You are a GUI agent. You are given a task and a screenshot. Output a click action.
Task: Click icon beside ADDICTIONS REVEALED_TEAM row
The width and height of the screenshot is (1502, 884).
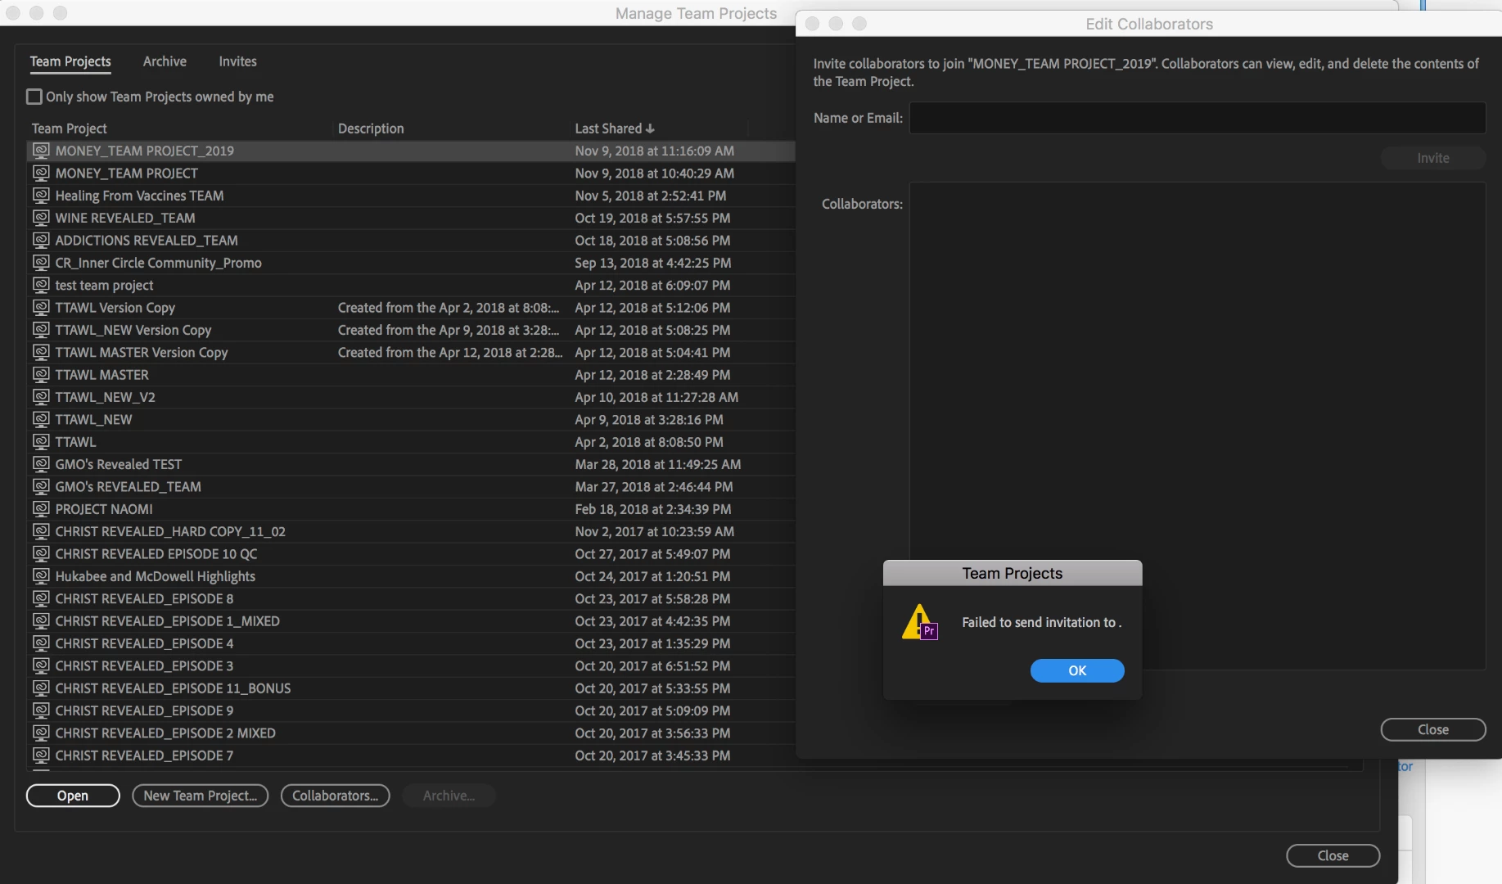(41, 240)
